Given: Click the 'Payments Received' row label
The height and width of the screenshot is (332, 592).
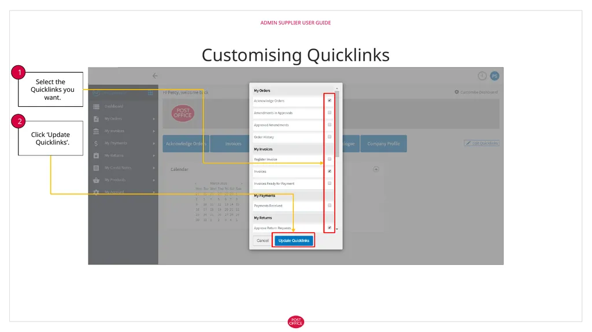Looking at the screenshot, I should click(x=268, y=206).
